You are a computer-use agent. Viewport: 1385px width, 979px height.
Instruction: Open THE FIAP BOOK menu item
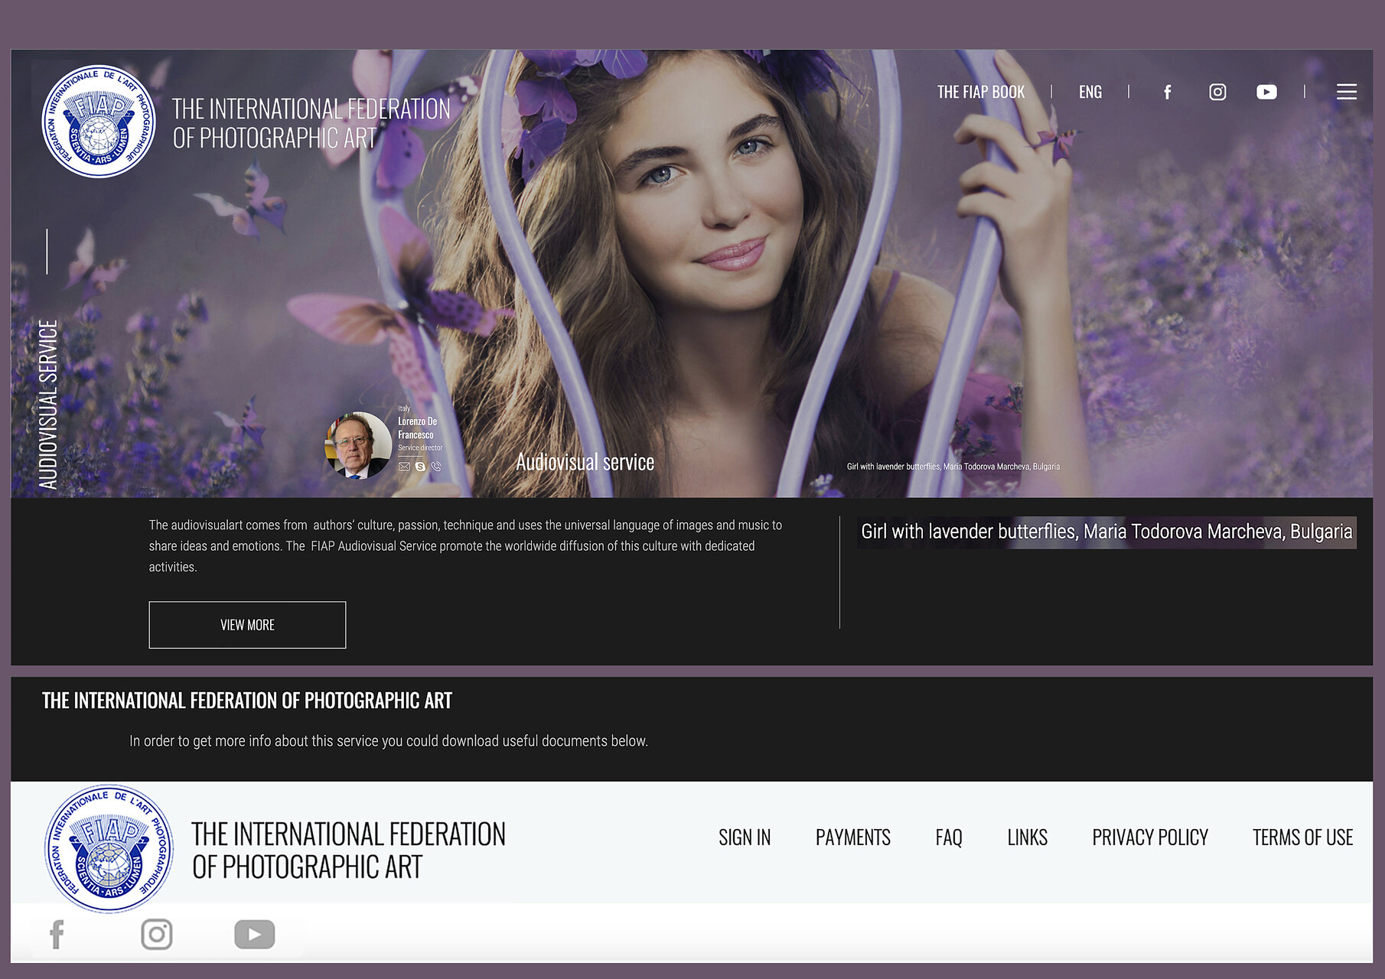point(980,93)
